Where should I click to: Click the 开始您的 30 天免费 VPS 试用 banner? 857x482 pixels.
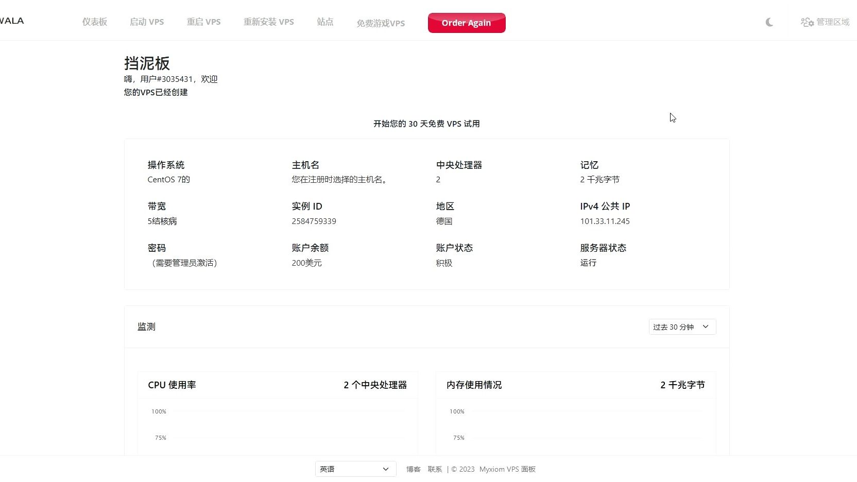(426, 124)
